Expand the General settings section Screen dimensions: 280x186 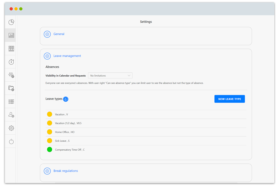[59, 34]
